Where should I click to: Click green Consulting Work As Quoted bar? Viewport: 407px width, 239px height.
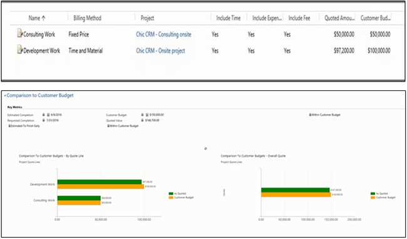pyautogui.click(x=79, y=198)
